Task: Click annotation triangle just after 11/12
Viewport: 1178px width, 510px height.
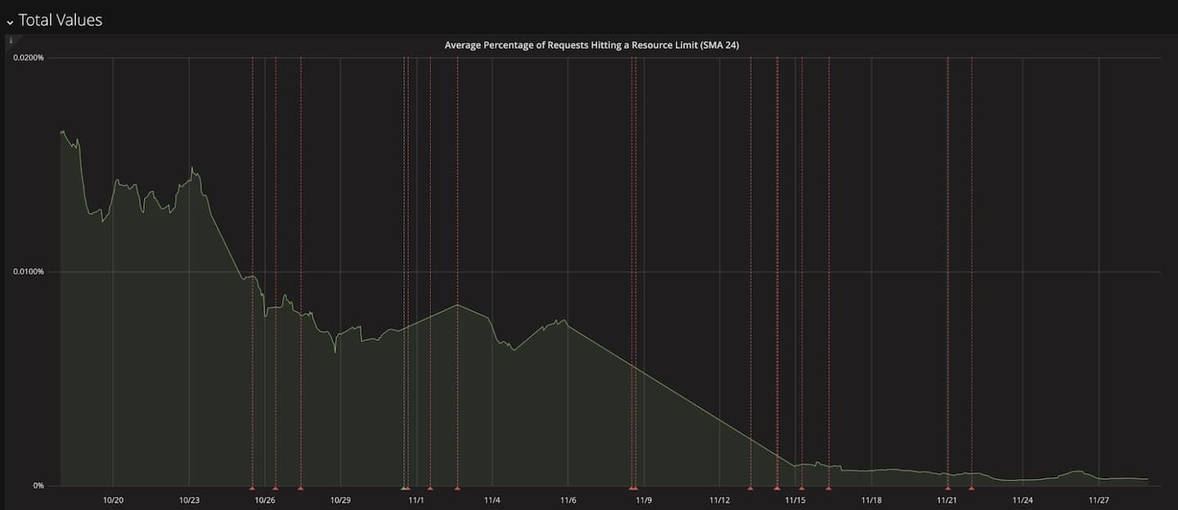Action: point(750,488)
